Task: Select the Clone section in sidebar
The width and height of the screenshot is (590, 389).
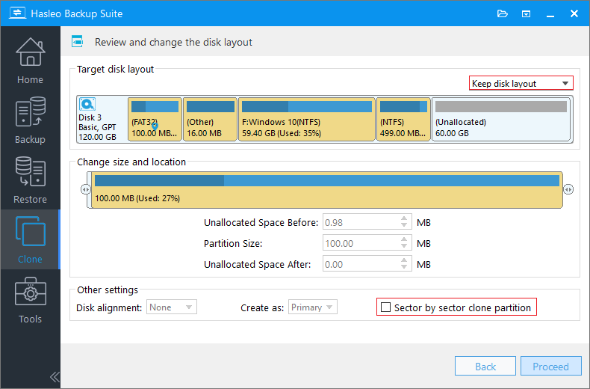Action: (x=30, y=239)
